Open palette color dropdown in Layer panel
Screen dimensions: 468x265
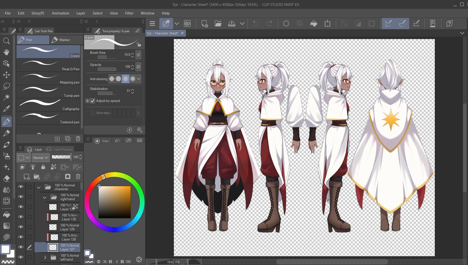(x=24, y=157)
